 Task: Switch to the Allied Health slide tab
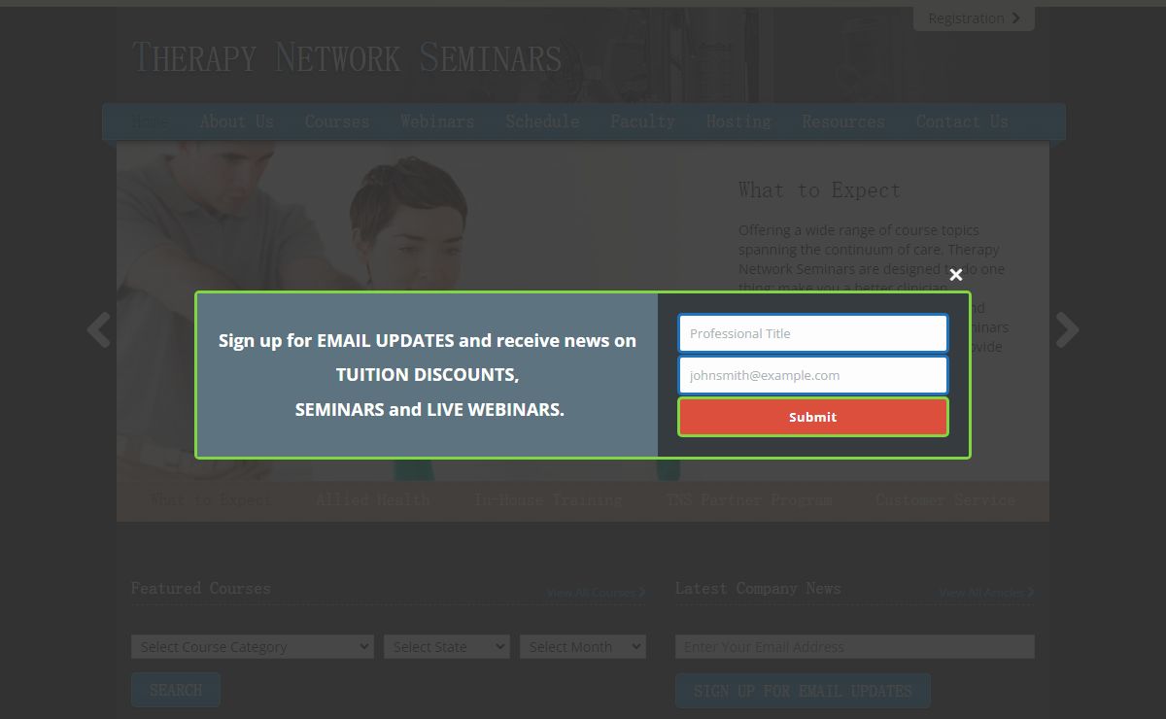tap(373, 500)
